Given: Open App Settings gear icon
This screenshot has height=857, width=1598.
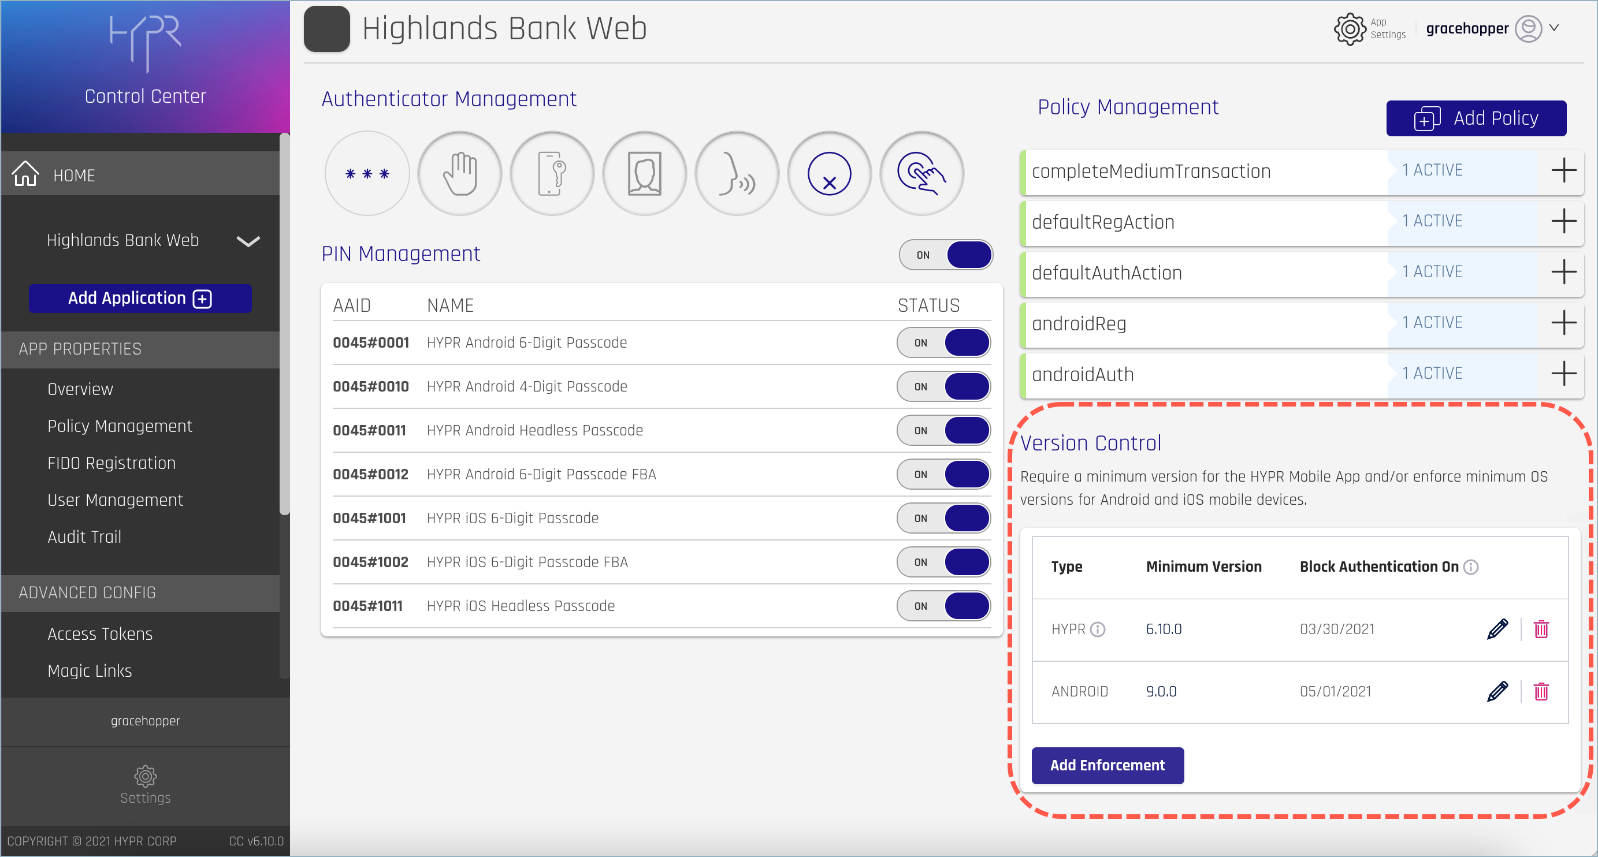Looking at the screenshot, I should point(1350,28).
